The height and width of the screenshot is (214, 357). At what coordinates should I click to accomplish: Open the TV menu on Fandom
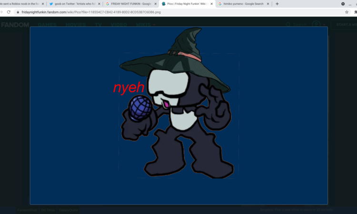(98, 25)
